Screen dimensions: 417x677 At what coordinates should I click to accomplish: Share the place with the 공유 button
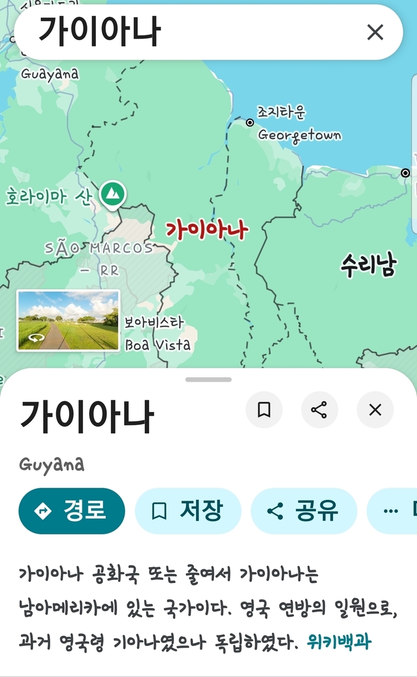[303, 511]
